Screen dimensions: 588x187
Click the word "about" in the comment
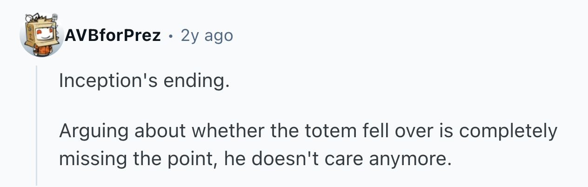click(159, 132)
